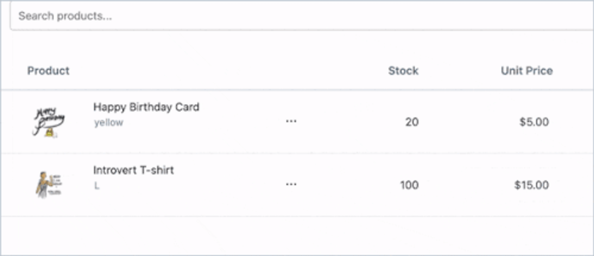This screenshot has height=256, width=594.
Task: Click the stock count 20 for the card
Action: (412, 121)
